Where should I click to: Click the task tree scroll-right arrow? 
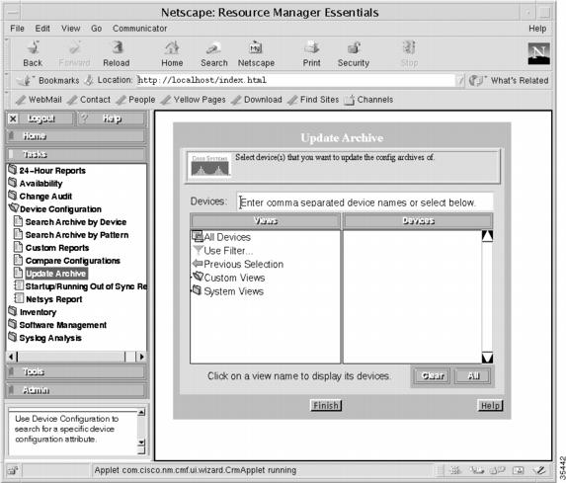[x=141, y=357]
